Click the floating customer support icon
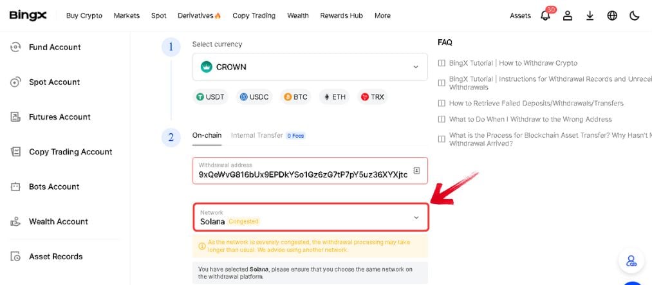 point(631,261)
